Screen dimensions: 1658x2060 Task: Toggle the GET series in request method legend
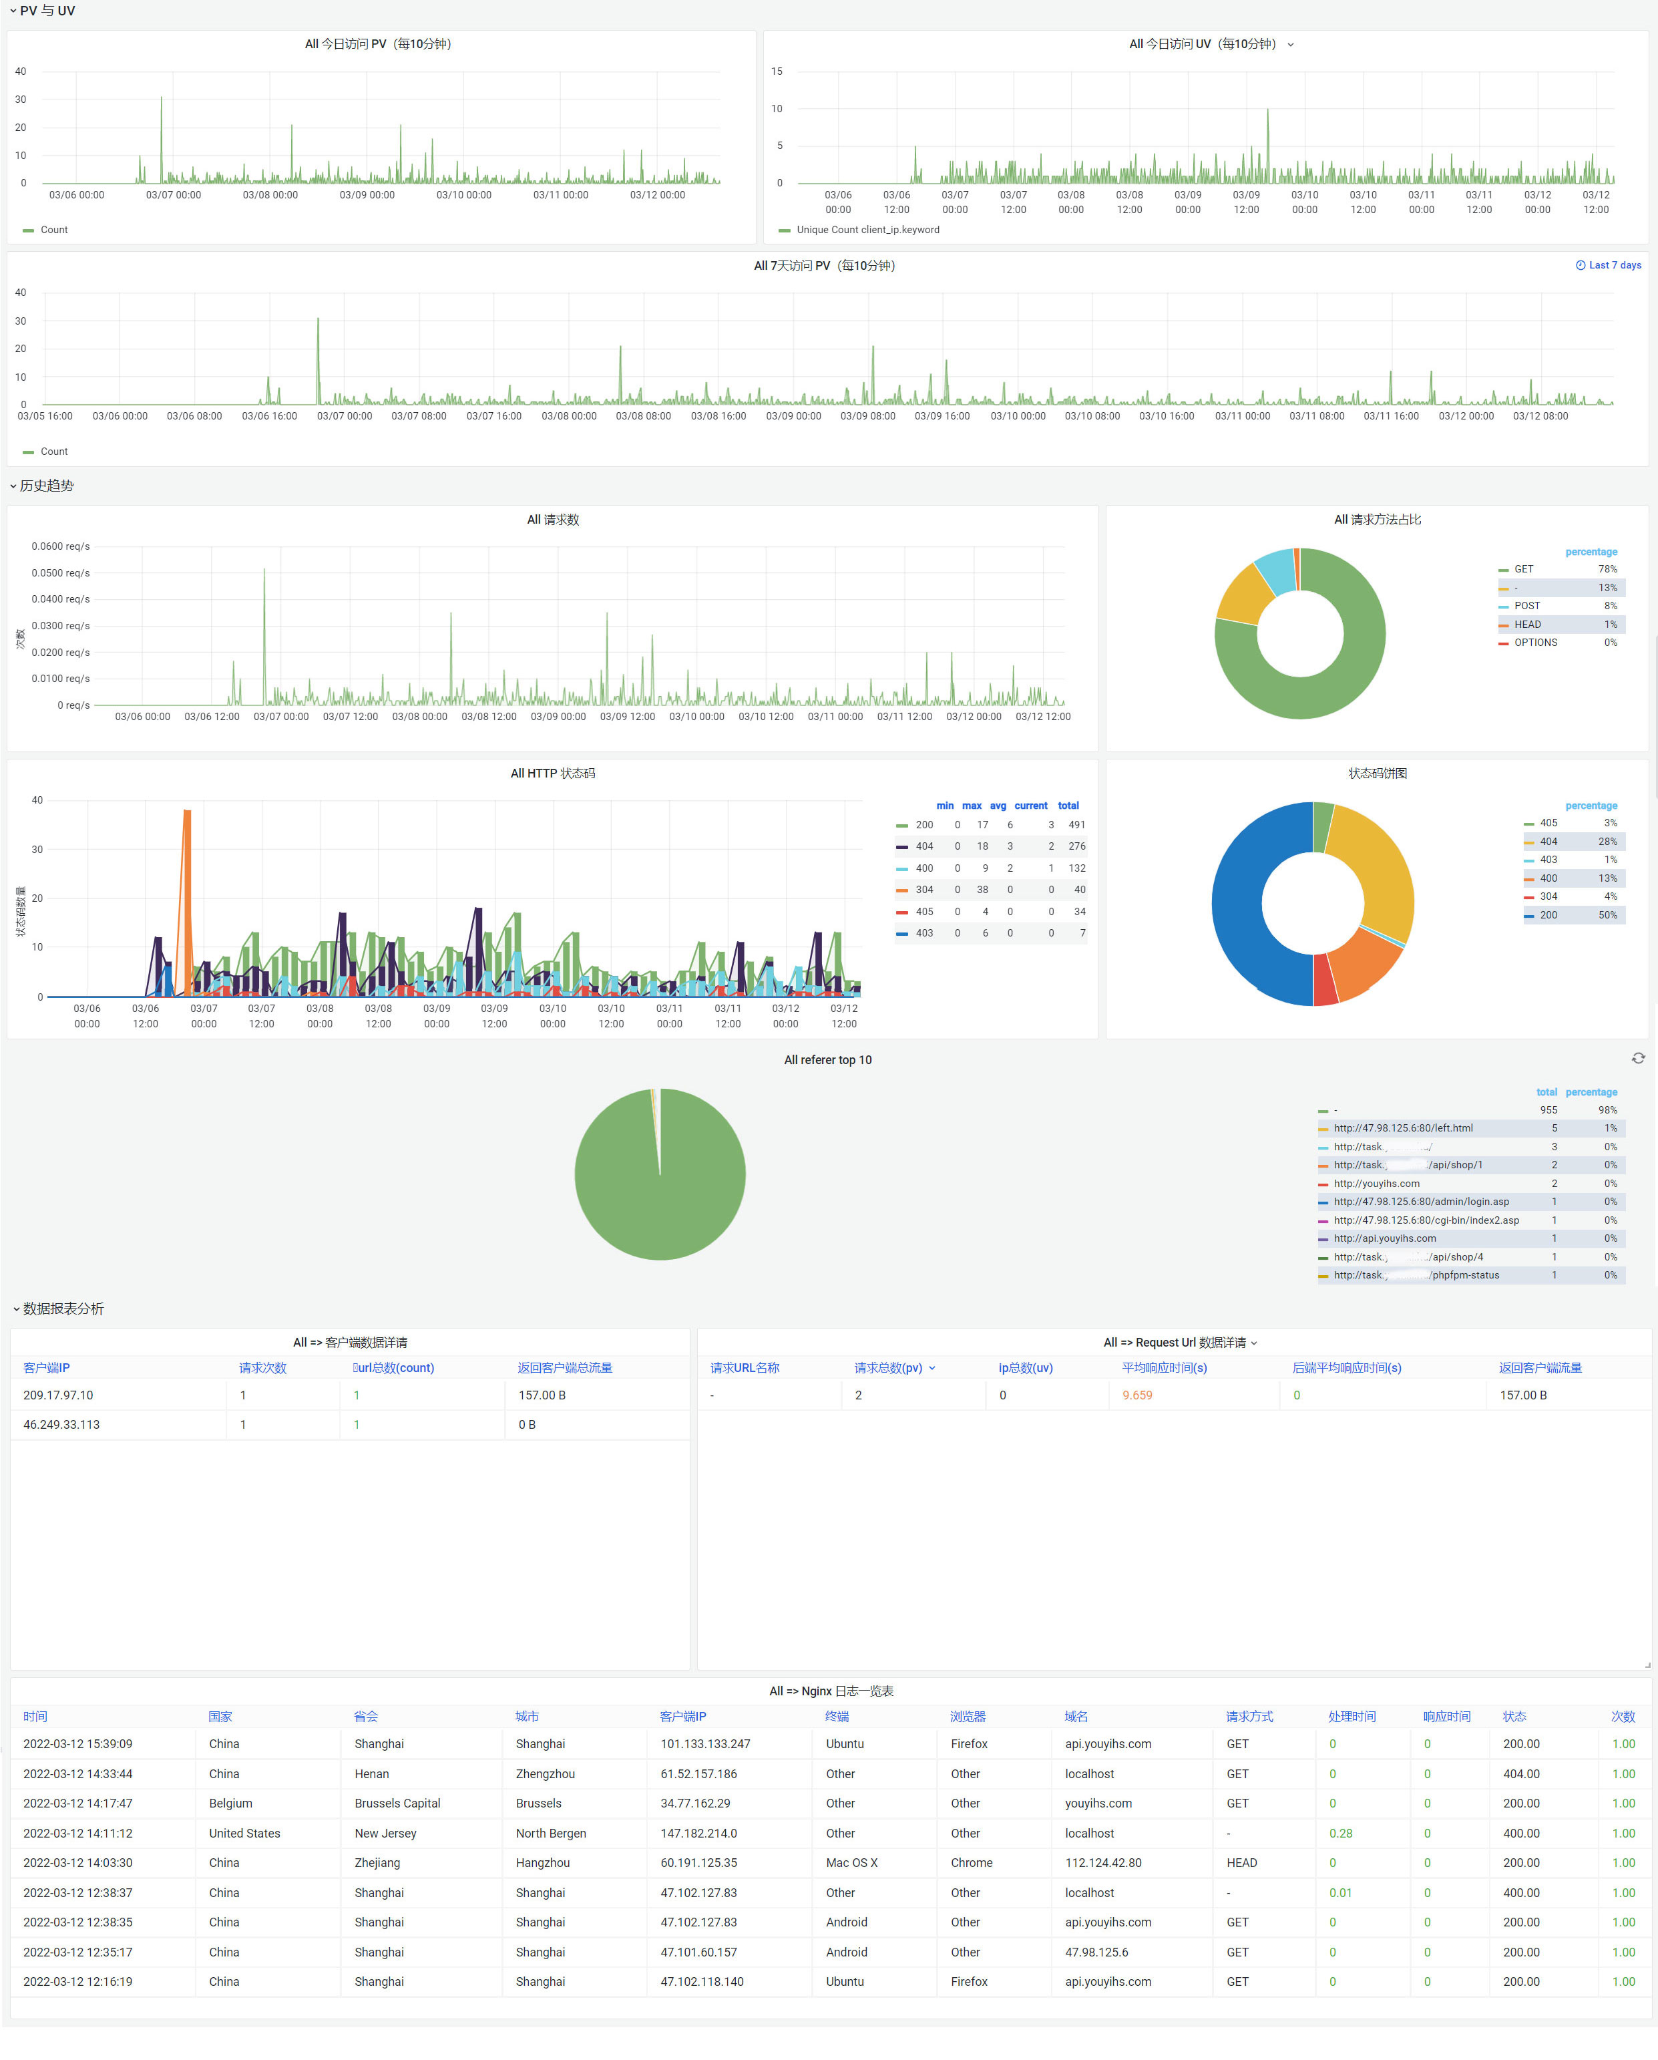(x=1523, y=568)
